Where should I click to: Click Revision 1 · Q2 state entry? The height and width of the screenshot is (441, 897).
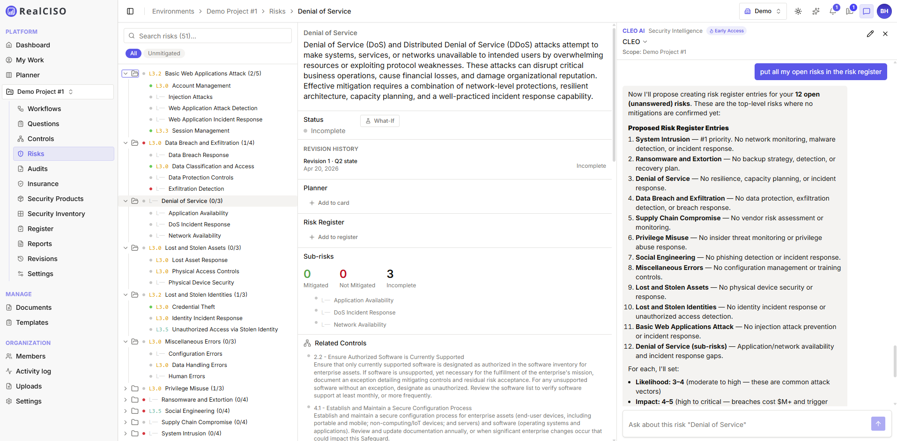coord(330,161)
